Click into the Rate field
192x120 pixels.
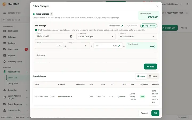[49, 46]
